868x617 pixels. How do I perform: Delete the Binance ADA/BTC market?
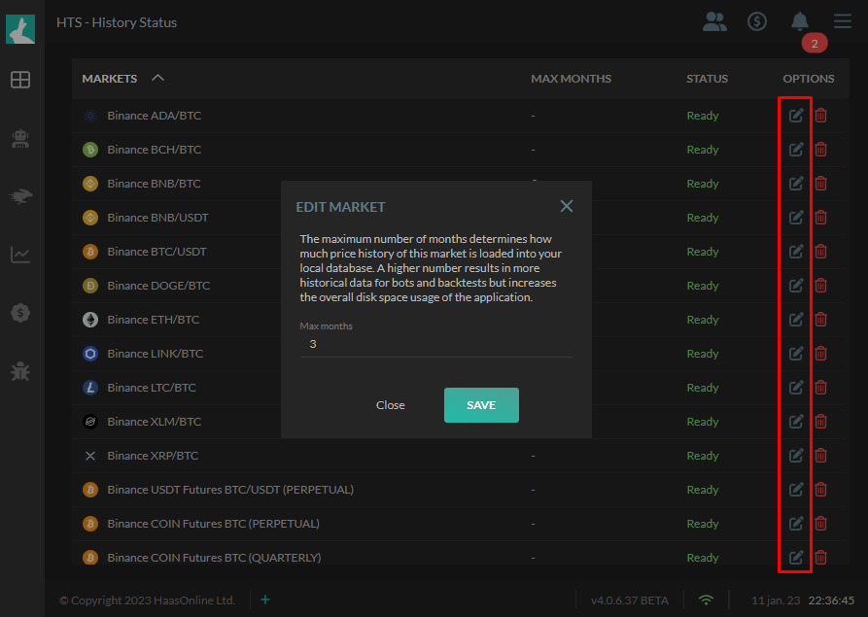pos(821,115)
